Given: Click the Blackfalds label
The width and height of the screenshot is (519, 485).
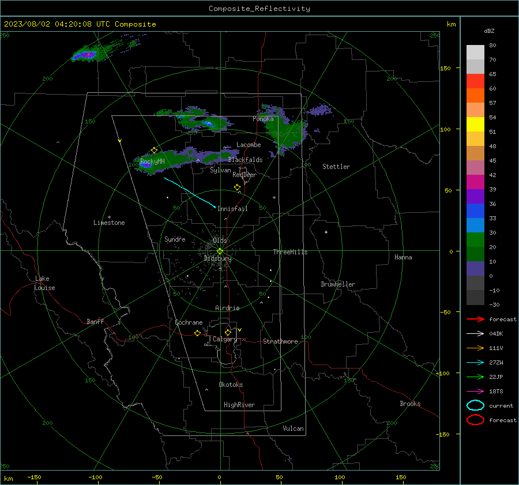Looking at the screenshot, I should [x=245, y=160].
